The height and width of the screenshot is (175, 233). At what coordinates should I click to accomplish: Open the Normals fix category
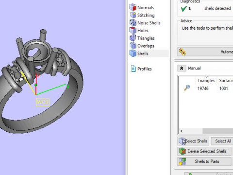coord(142,7)
